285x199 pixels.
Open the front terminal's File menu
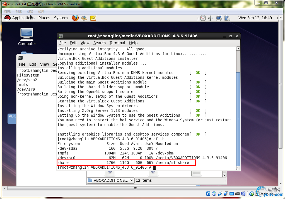coord(62,43)
